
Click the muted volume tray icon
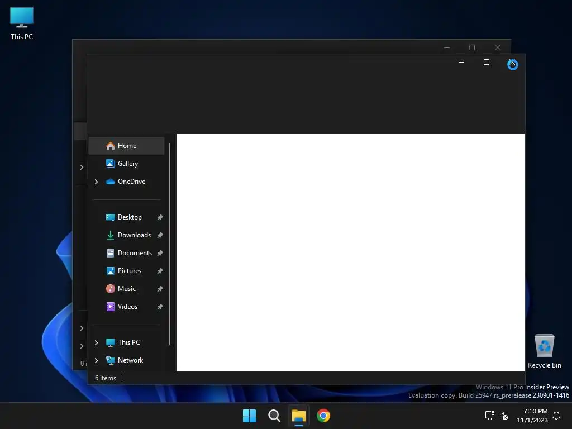[504, 416]
